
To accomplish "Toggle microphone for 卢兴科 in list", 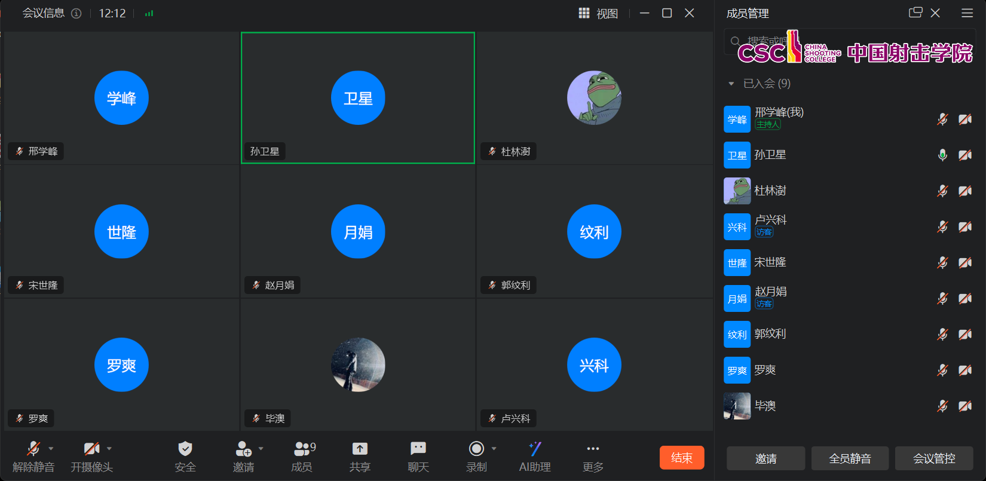I will (x=942, y=226).
